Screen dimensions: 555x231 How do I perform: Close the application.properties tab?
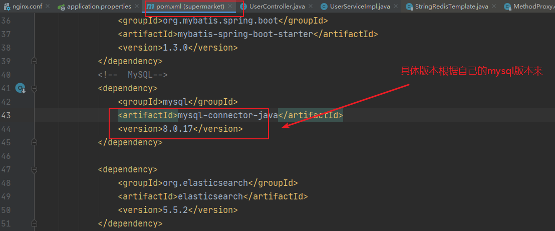click(137, 7)
